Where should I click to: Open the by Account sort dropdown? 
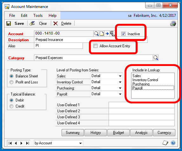(58, 143)
